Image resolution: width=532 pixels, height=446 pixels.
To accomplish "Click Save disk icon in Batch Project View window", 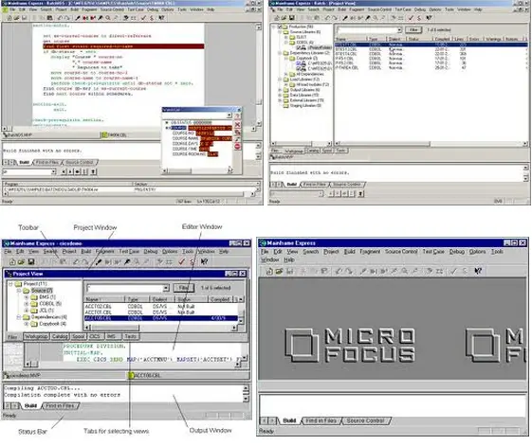I will pyautogui.click(x=291, y=18).
